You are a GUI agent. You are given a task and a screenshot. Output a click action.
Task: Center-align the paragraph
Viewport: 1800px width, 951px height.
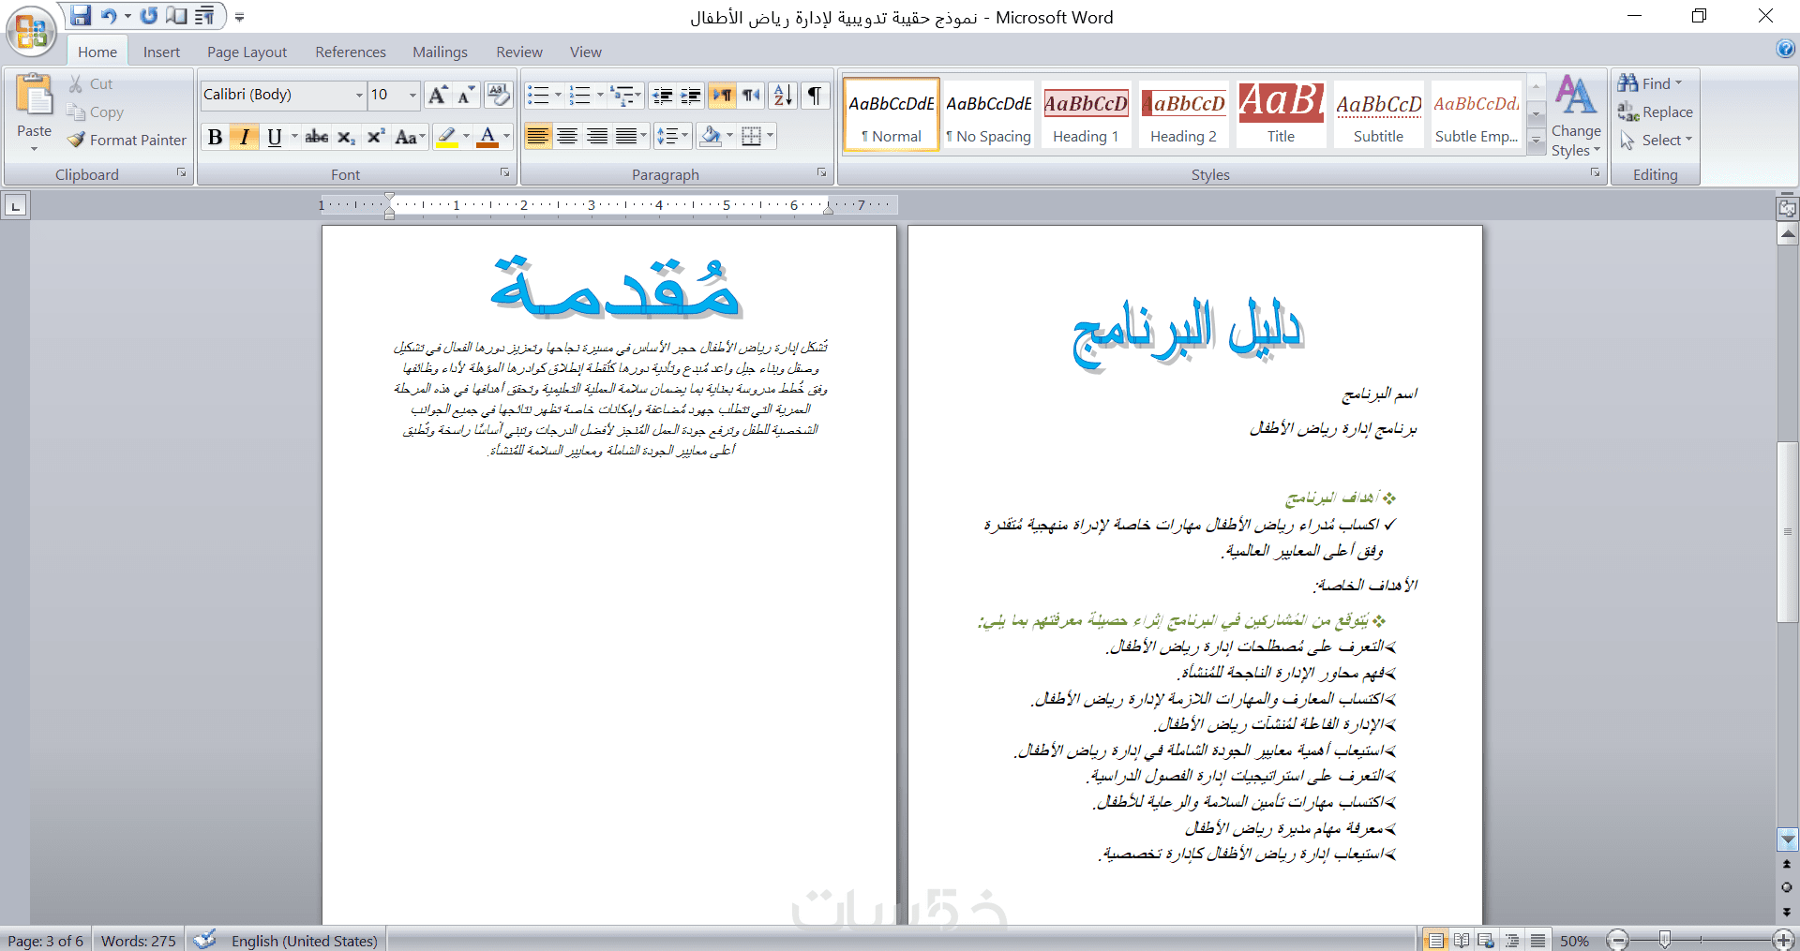pyautogui.click(x=567, y=137)
